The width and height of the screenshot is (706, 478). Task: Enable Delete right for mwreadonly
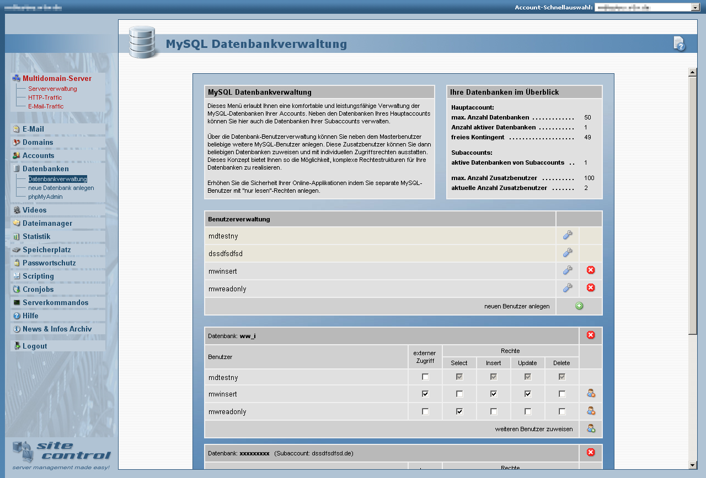tap(562, 412)
